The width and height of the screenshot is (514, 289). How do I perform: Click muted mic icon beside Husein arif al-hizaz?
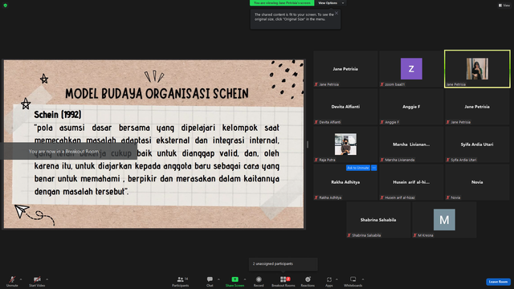click(382, 197)
